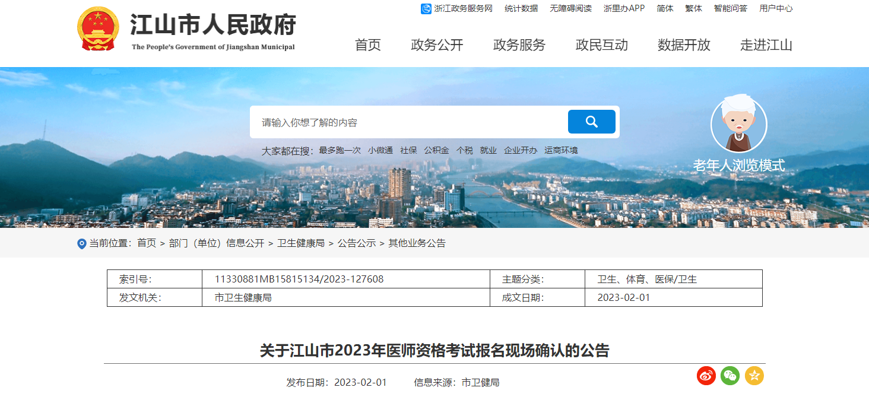Screen dimensions: 869x400
Task: Share the announcement to Weibo
Action: [706, 376]
